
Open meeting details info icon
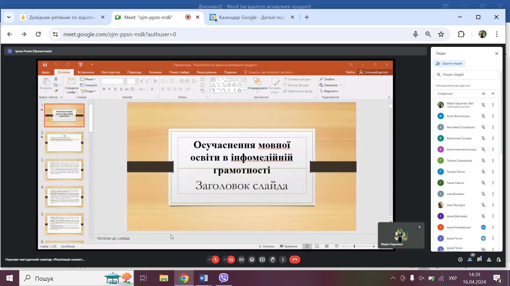tap(460, 260)
